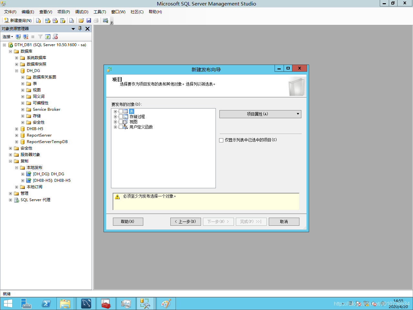
Task: Click the DMX query toolbar icon
Action: (x=55, y=20)
